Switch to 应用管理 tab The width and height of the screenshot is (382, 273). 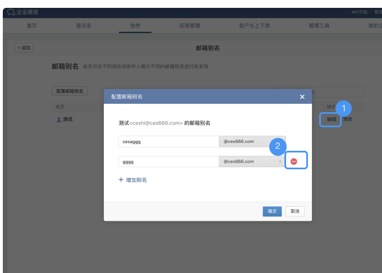tap(190, 26)
